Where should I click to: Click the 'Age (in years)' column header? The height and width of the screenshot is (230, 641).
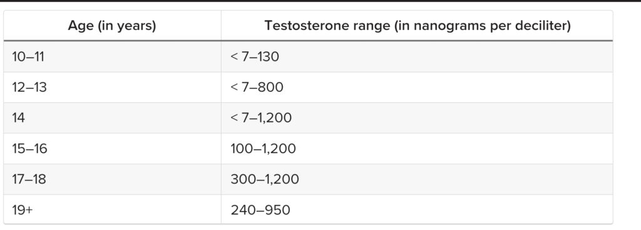point(112,26)
